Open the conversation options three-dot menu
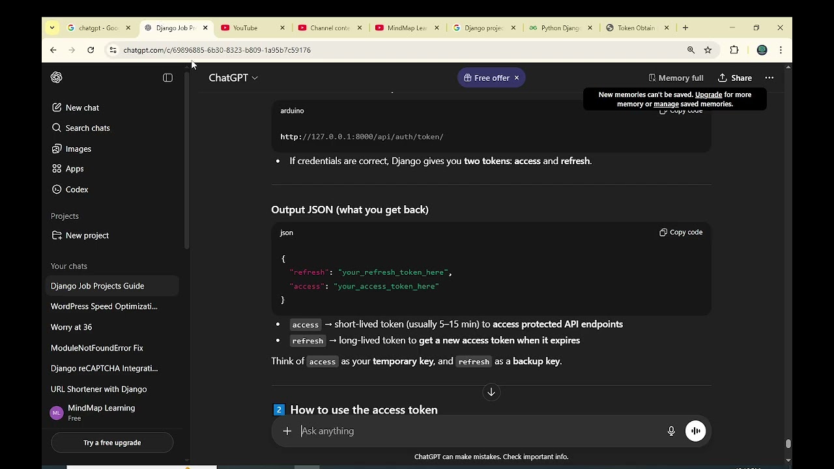Viewport: 834px width, 469px height. tap(769, 78)
